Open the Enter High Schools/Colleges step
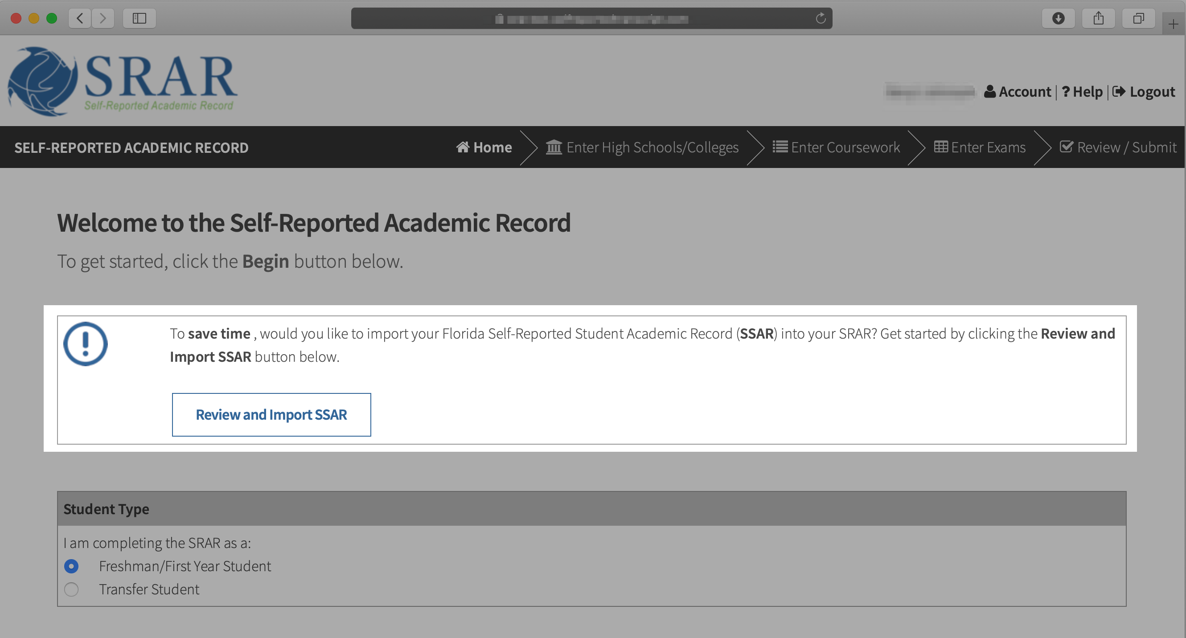The image size is (1186, 638). [642, 147]
